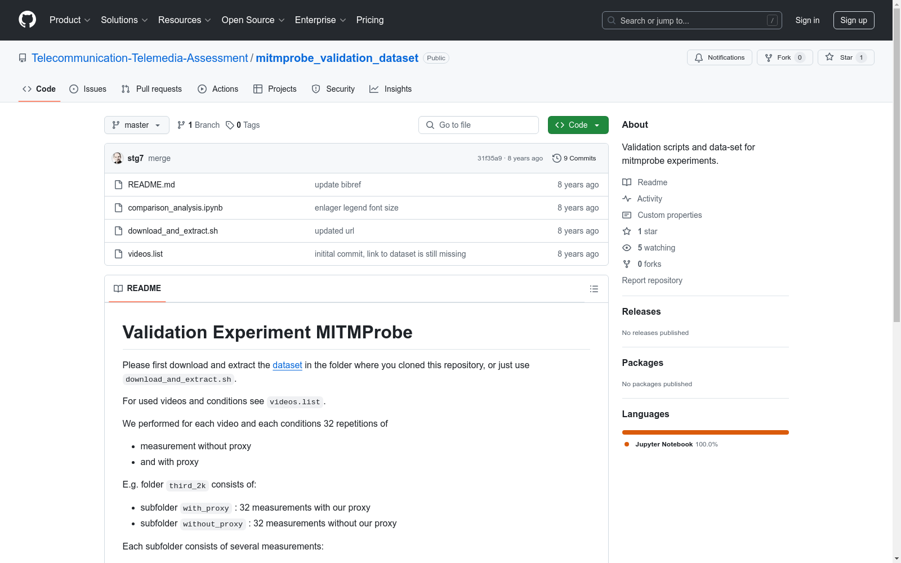Click the README.md file icon

(118, 185)
